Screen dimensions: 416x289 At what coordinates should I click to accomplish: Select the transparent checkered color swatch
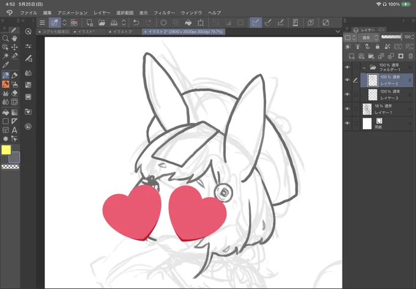pyautogui.click(x=10, y=167)
